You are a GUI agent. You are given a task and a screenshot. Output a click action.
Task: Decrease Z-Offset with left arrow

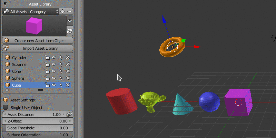4,121
